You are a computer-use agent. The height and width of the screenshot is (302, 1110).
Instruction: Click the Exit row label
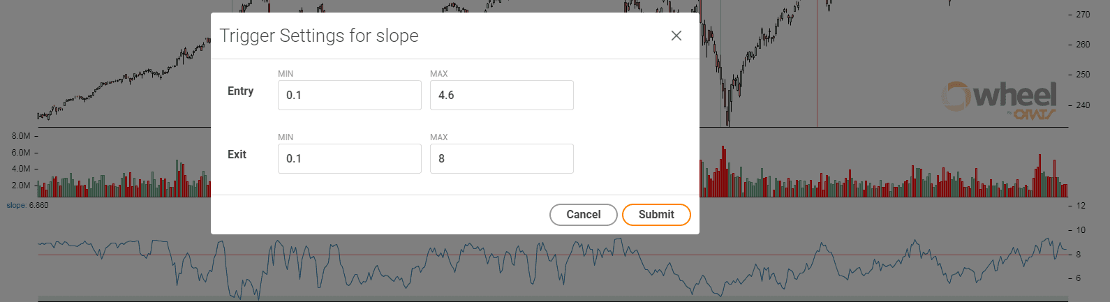pos(237,155)
